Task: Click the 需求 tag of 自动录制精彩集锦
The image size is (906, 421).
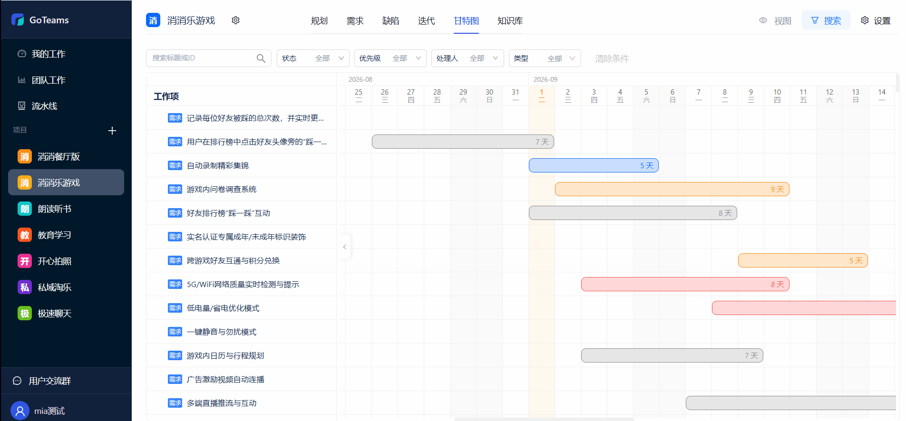Action: click(175, 165)
